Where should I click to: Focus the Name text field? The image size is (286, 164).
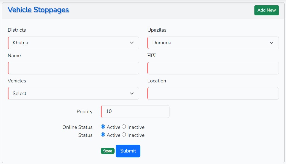(x=73, y=68)
